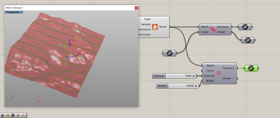Click the orange-topped box icon in bottom toolbar
The image size is (280, 118).
(x=18, y=115)
